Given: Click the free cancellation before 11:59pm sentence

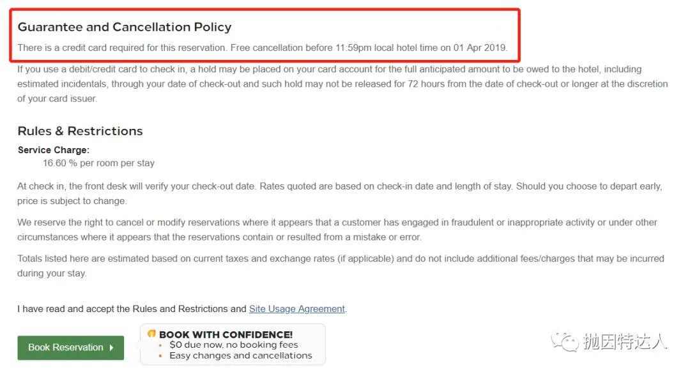Looking at the screenshot, I should point(369,47).
